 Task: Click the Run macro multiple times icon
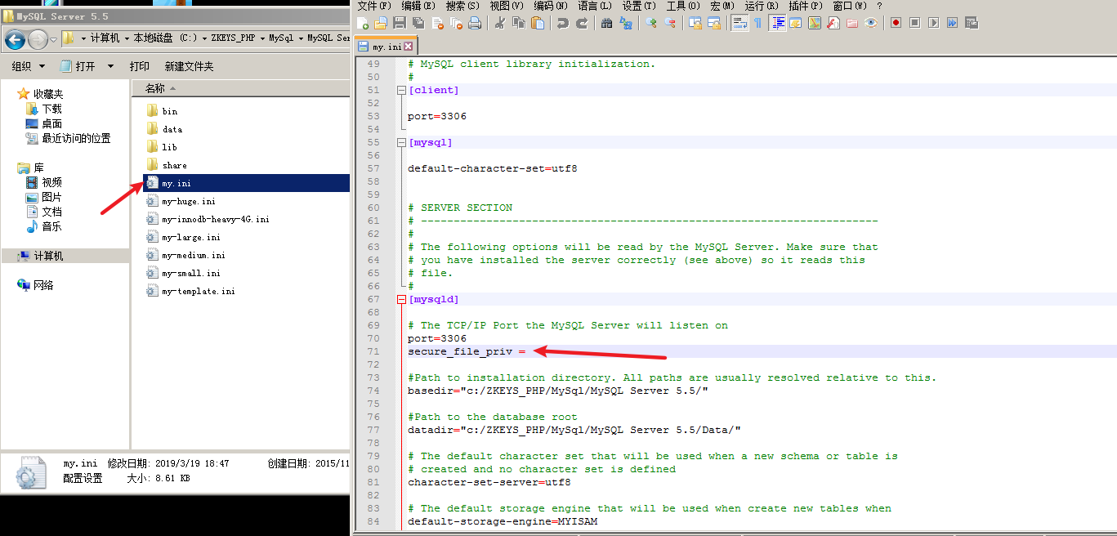953,23
